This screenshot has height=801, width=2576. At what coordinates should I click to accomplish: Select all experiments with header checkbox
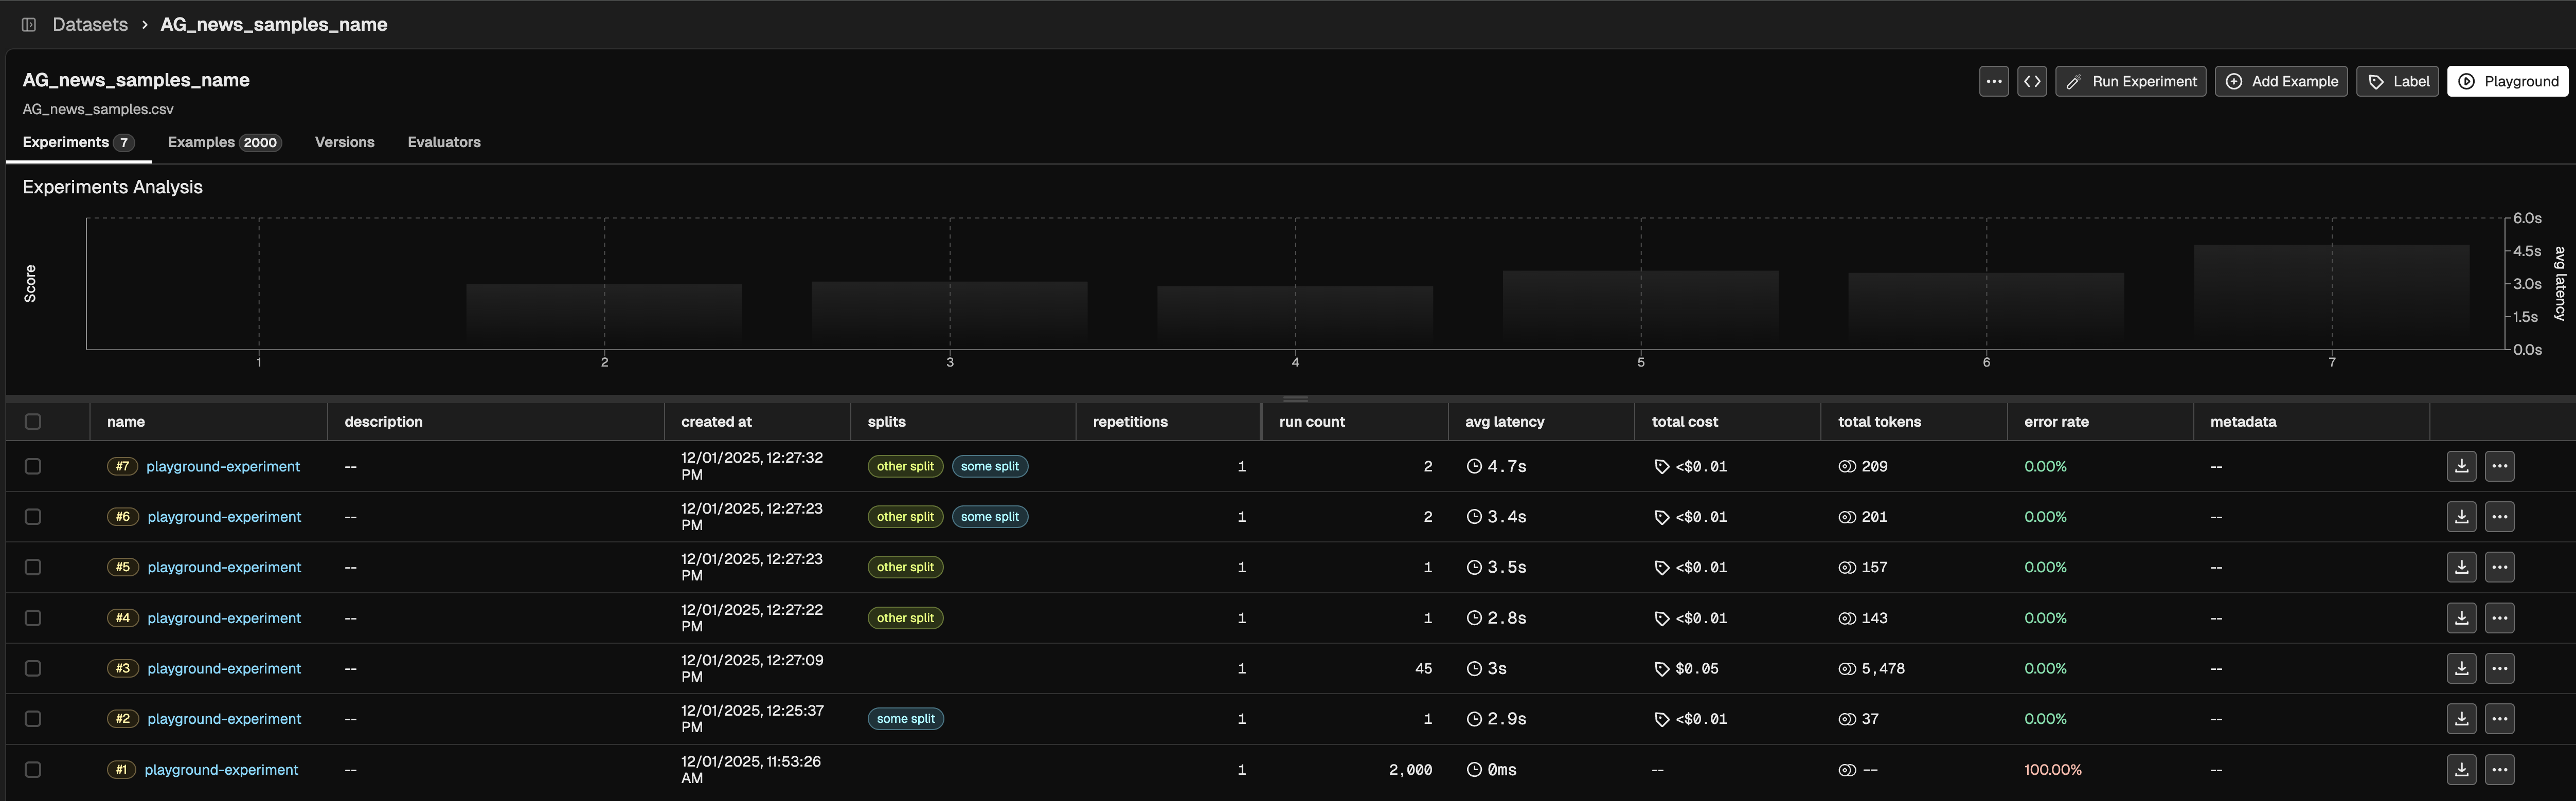[x=33, y=421]
